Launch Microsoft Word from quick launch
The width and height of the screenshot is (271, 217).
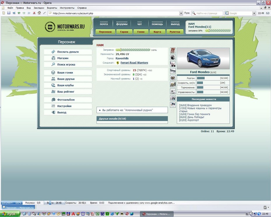[x=102, y=214]
